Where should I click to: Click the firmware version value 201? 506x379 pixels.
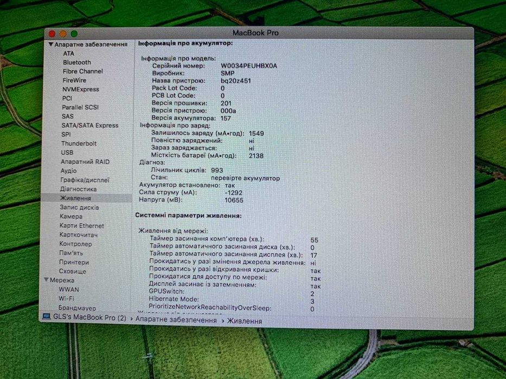pos(226,103)
